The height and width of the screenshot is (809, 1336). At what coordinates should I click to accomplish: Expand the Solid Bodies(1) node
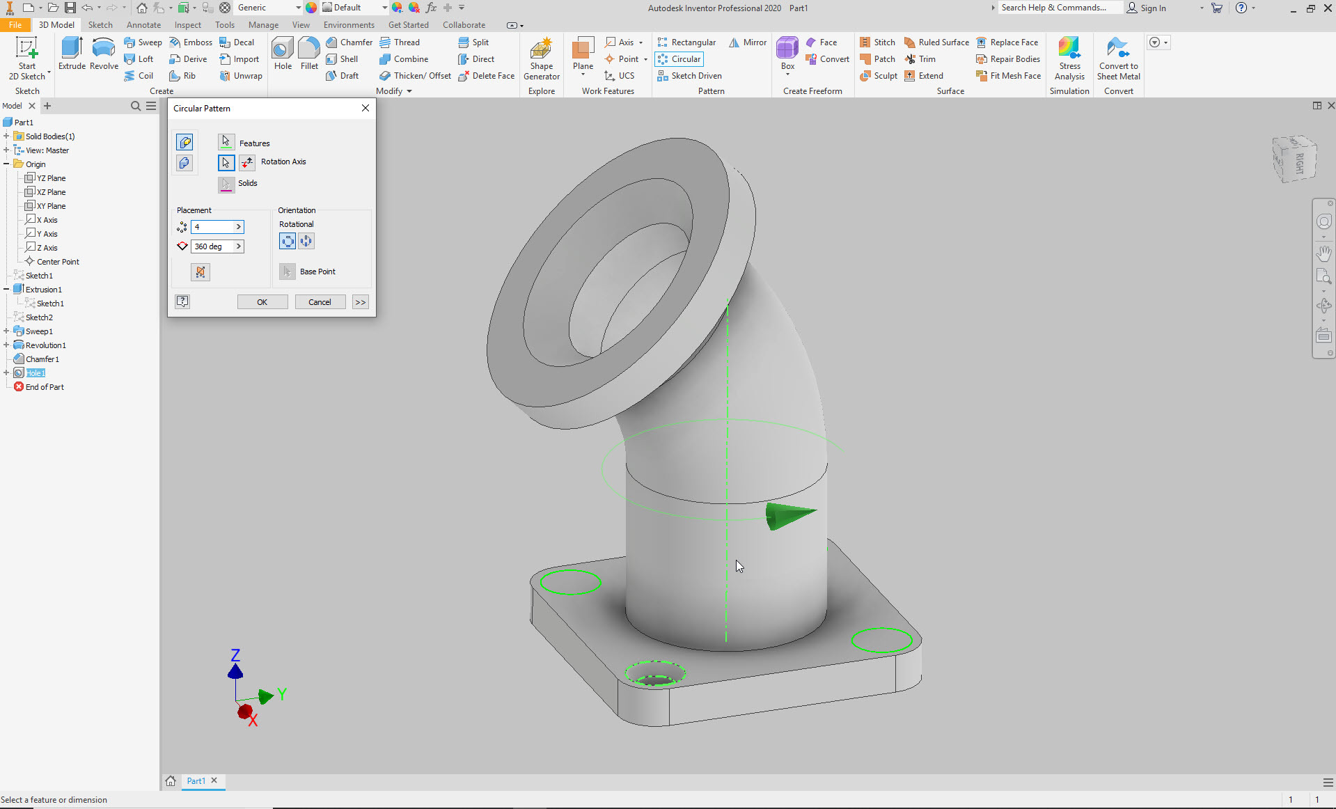(x=6, y=136)
